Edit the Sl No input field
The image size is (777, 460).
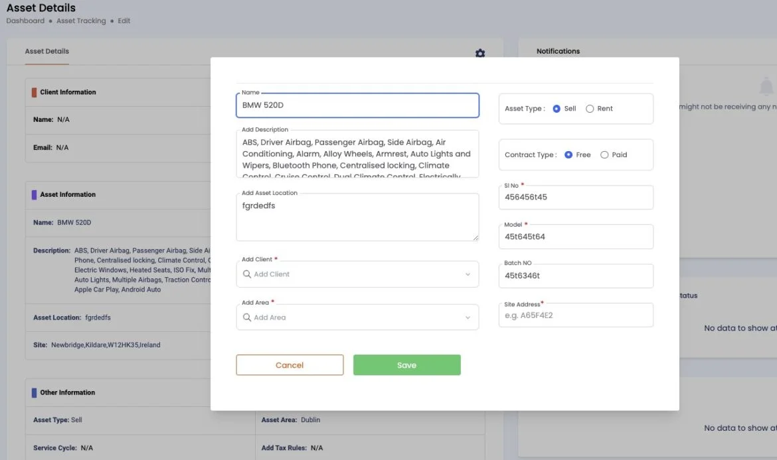pos(576,198)
